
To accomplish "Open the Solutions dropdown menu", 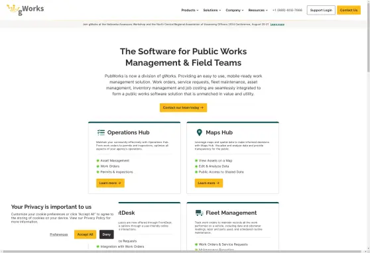I will pos(212,10).
